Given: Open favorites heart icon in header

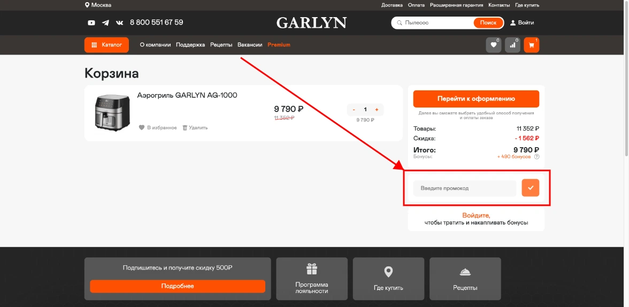Looking at the screenshot, I should pyautogui.click(x=493, y=45).
